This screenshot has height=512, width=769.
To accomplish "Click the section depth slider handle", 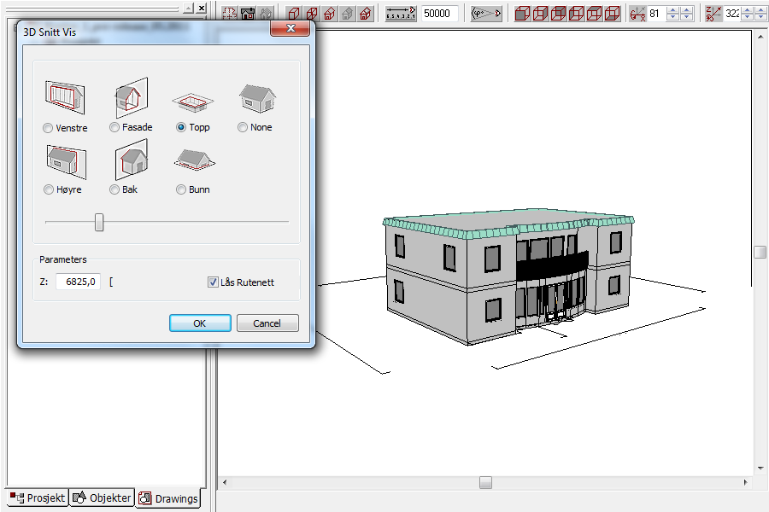I will pos(99,222).
